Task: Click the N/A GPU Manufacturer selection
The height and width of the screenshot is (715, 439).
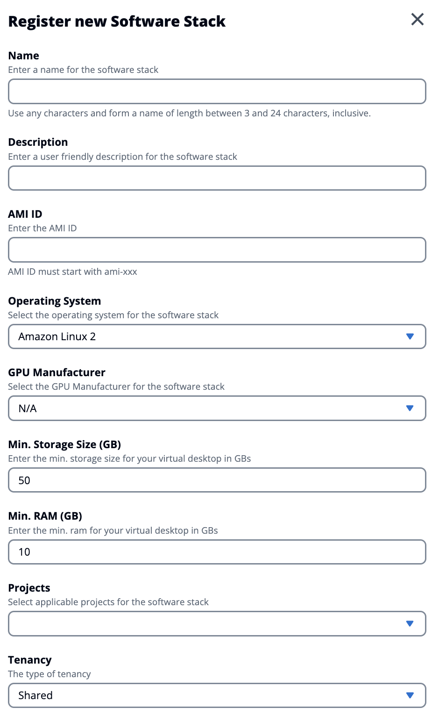Action: tap(28, 408)
